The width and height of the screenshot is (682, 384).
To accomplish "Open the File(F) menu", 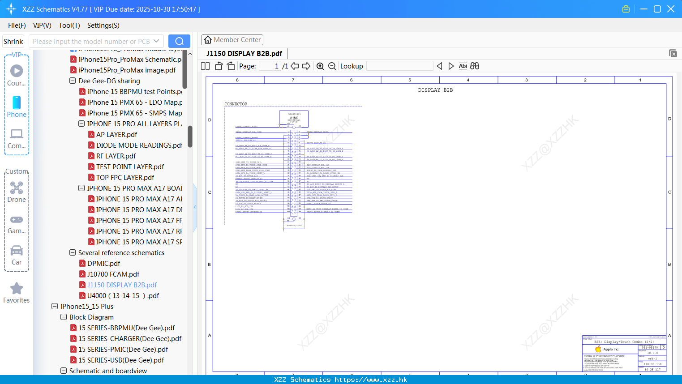I will [x=17, y=26].
